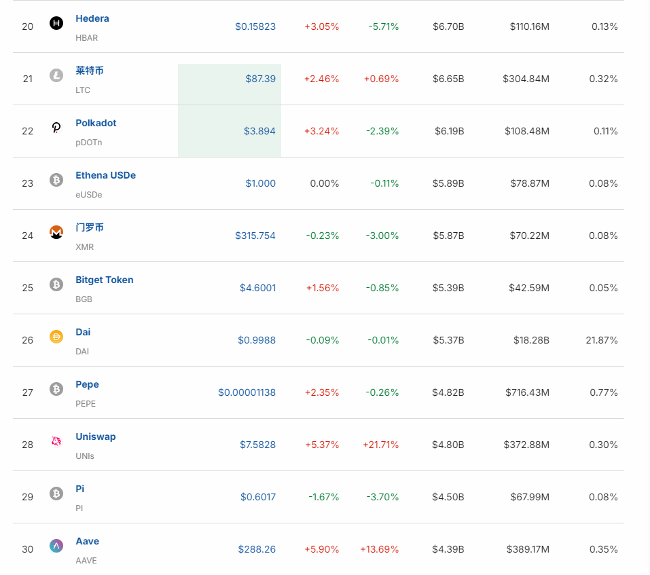Open the Aave name link
Viewport: 650px width, 575px height.
click(x=87, y=541)
